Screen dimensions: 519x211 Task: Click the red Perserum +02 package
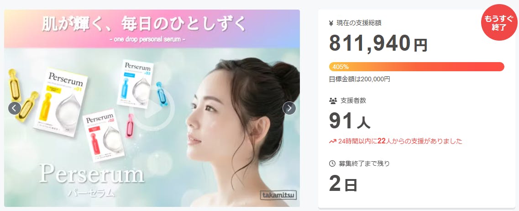104,135
